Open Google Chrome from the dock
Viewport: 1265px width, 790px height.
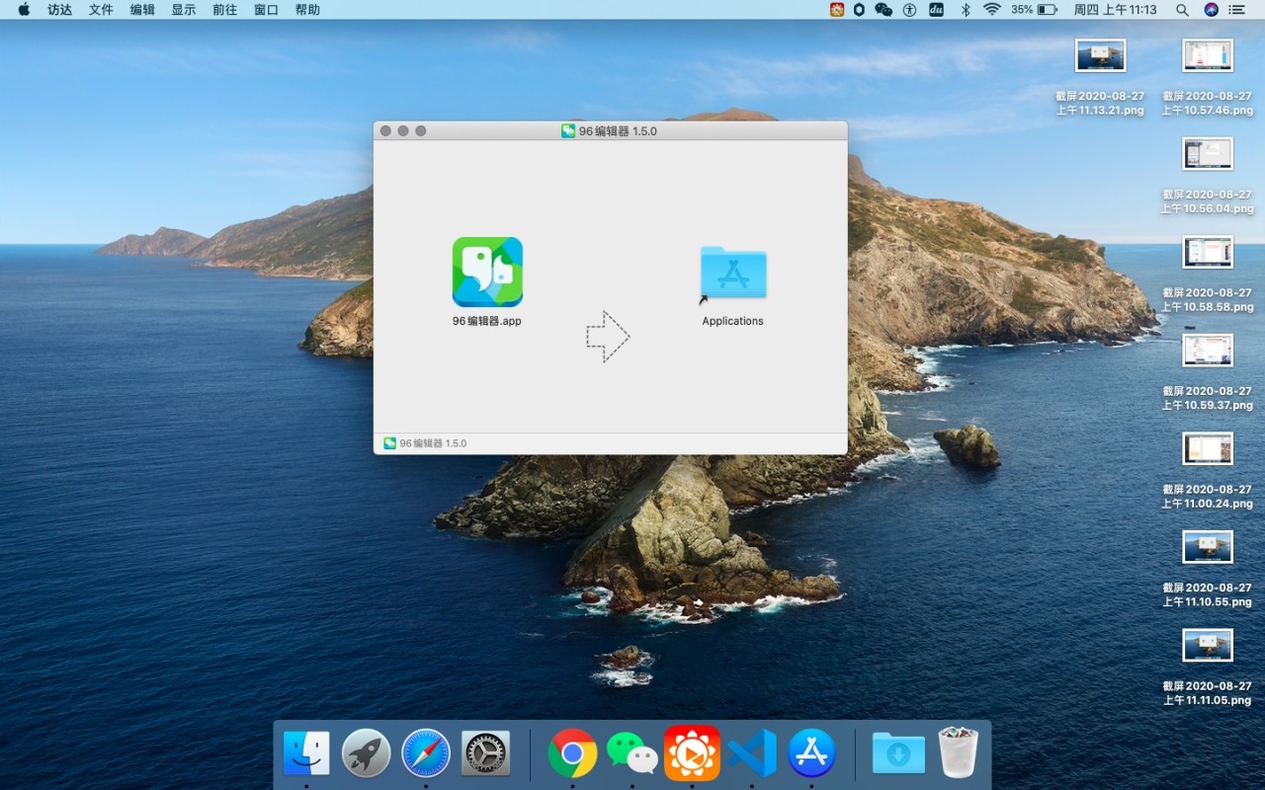pyautogui.click(x=572, y=753)
